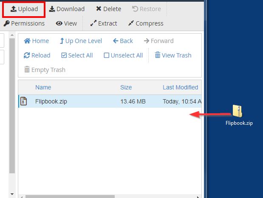Click the Upload button
Image resolution: width=263 pixels, height=198 pixels.
[24, 9]
